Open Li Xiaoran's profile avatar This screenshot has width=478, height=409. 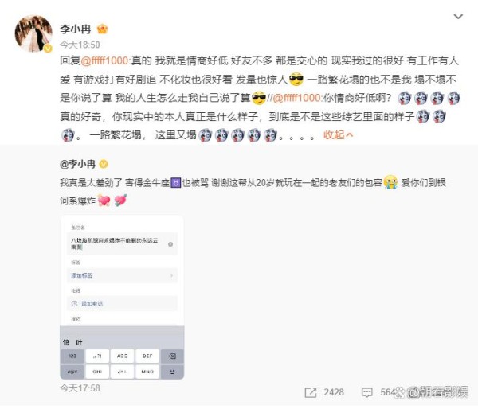pos(33,33)
